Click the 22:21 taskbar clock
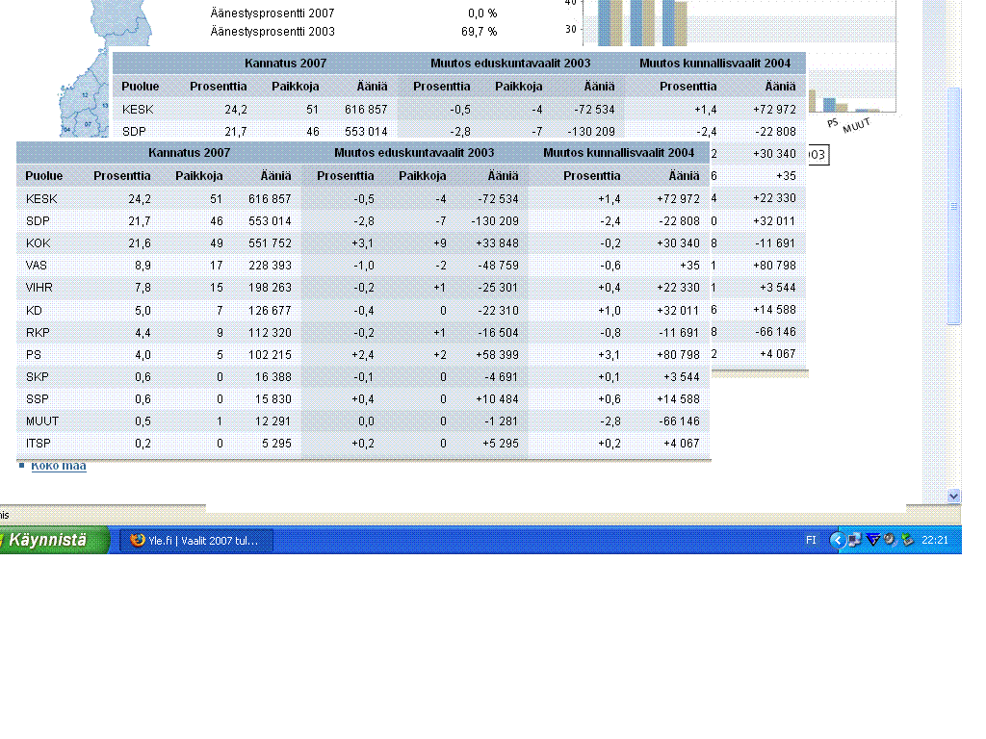The width and height of the screenshot is (986, 739). tap(934, 541)
